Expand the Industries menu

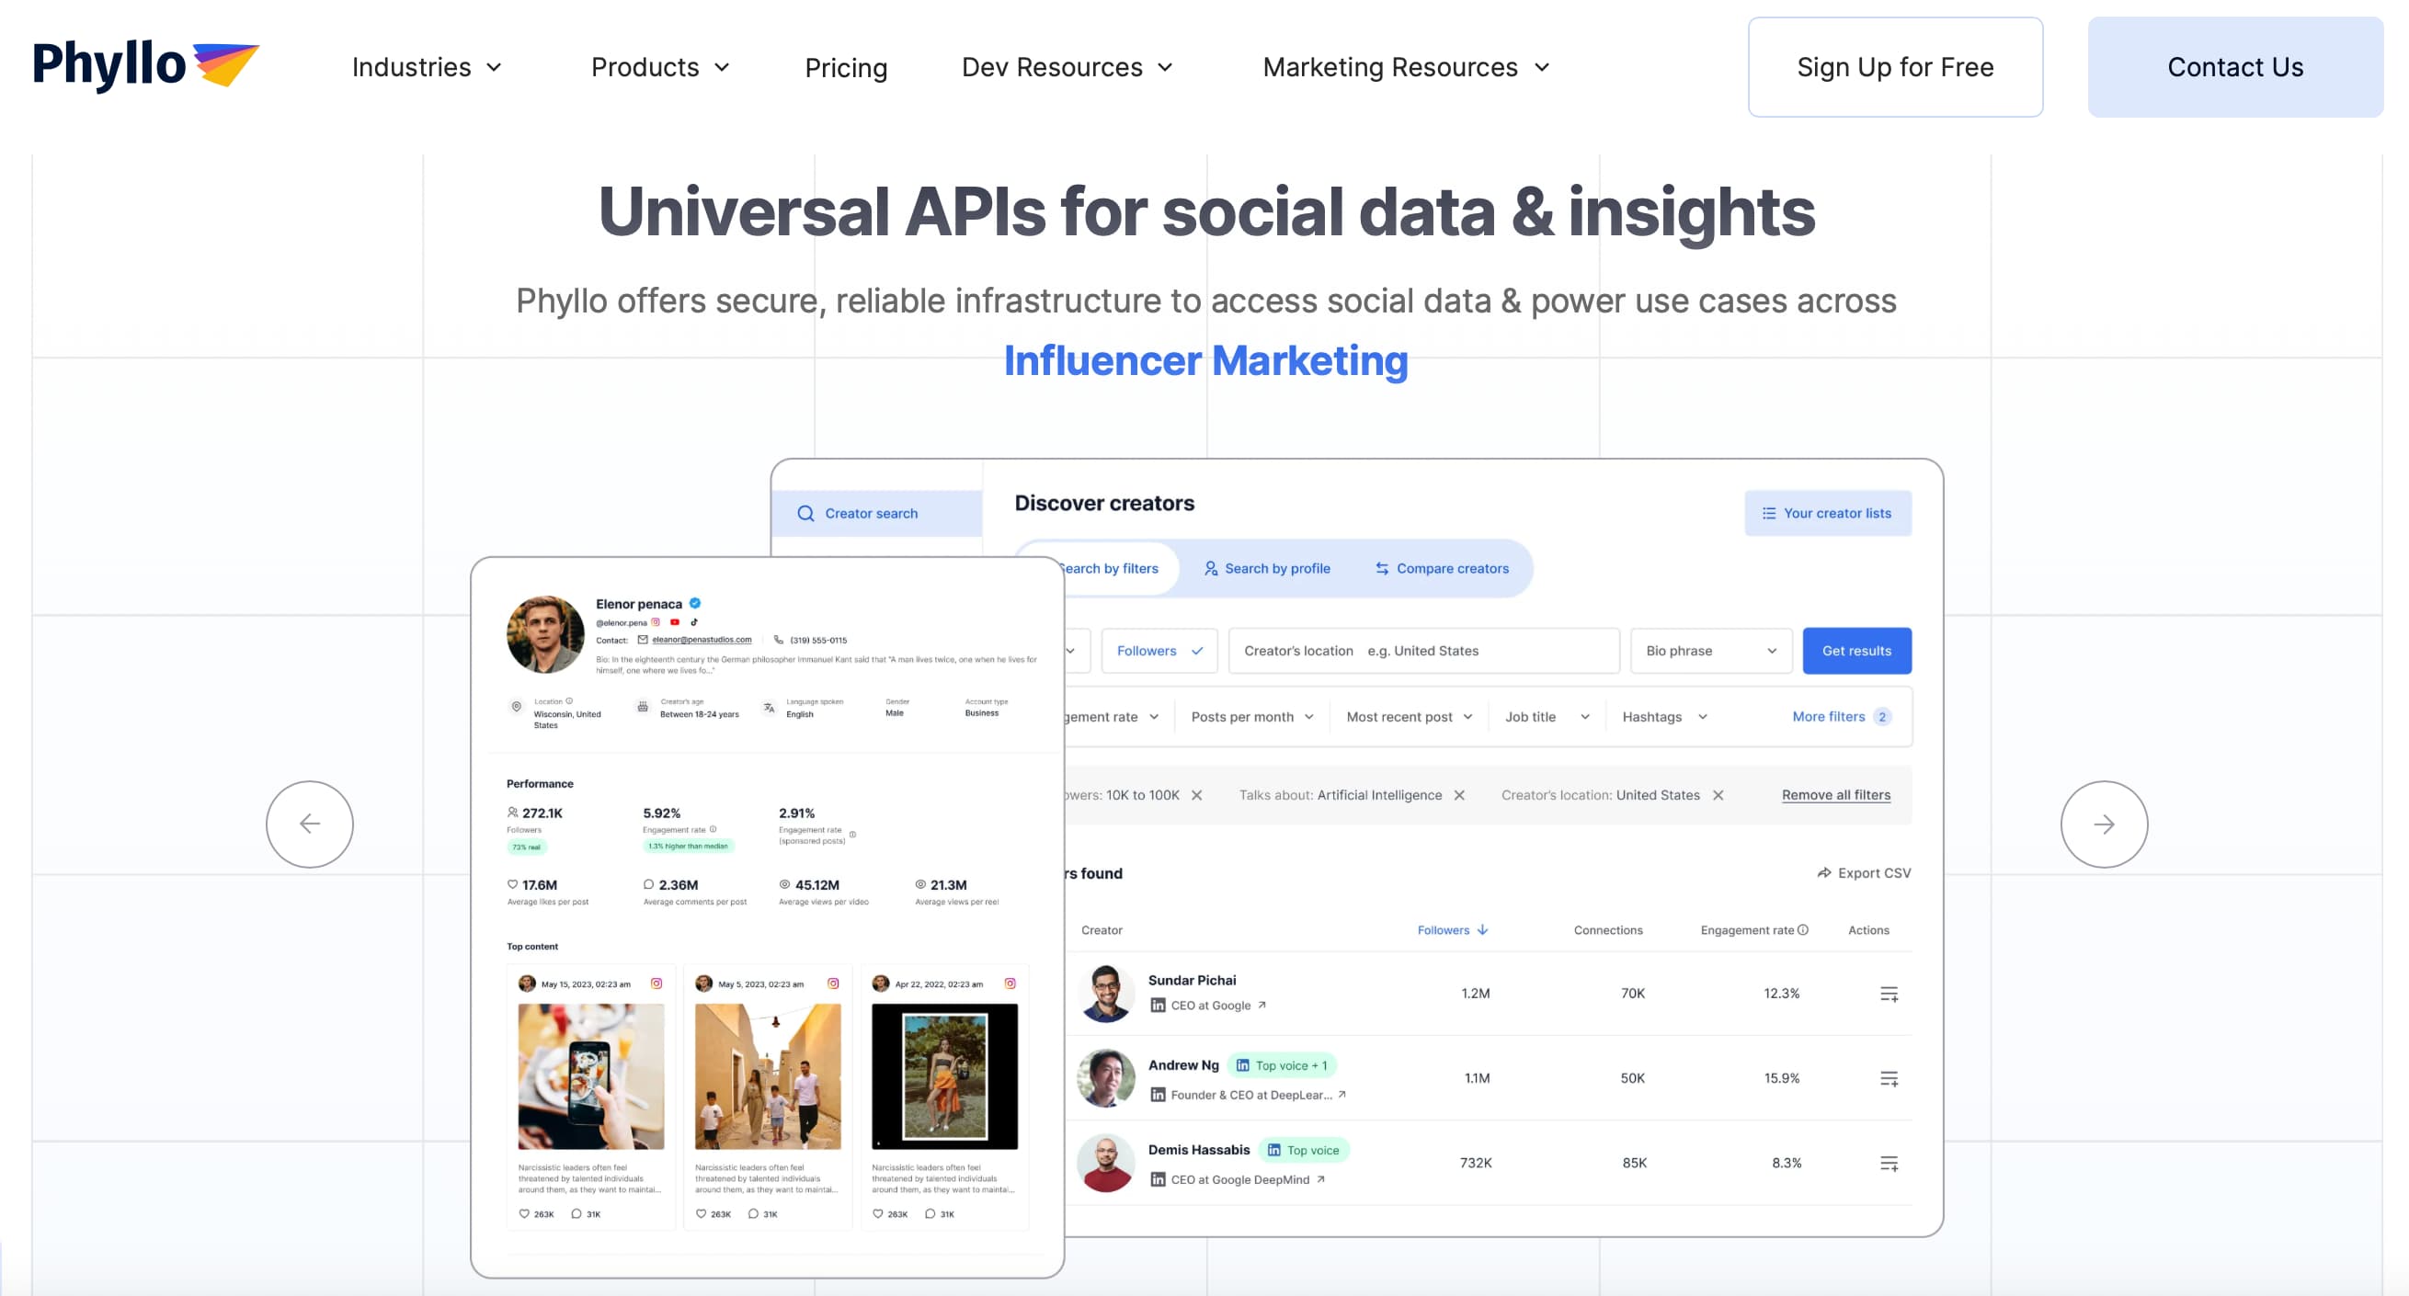click(428, 67)
